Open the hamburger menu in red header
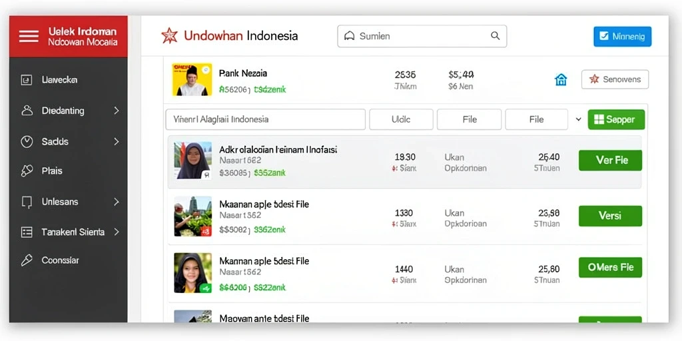This screenshot has height=341, width=682. click(x=29, y=36)
